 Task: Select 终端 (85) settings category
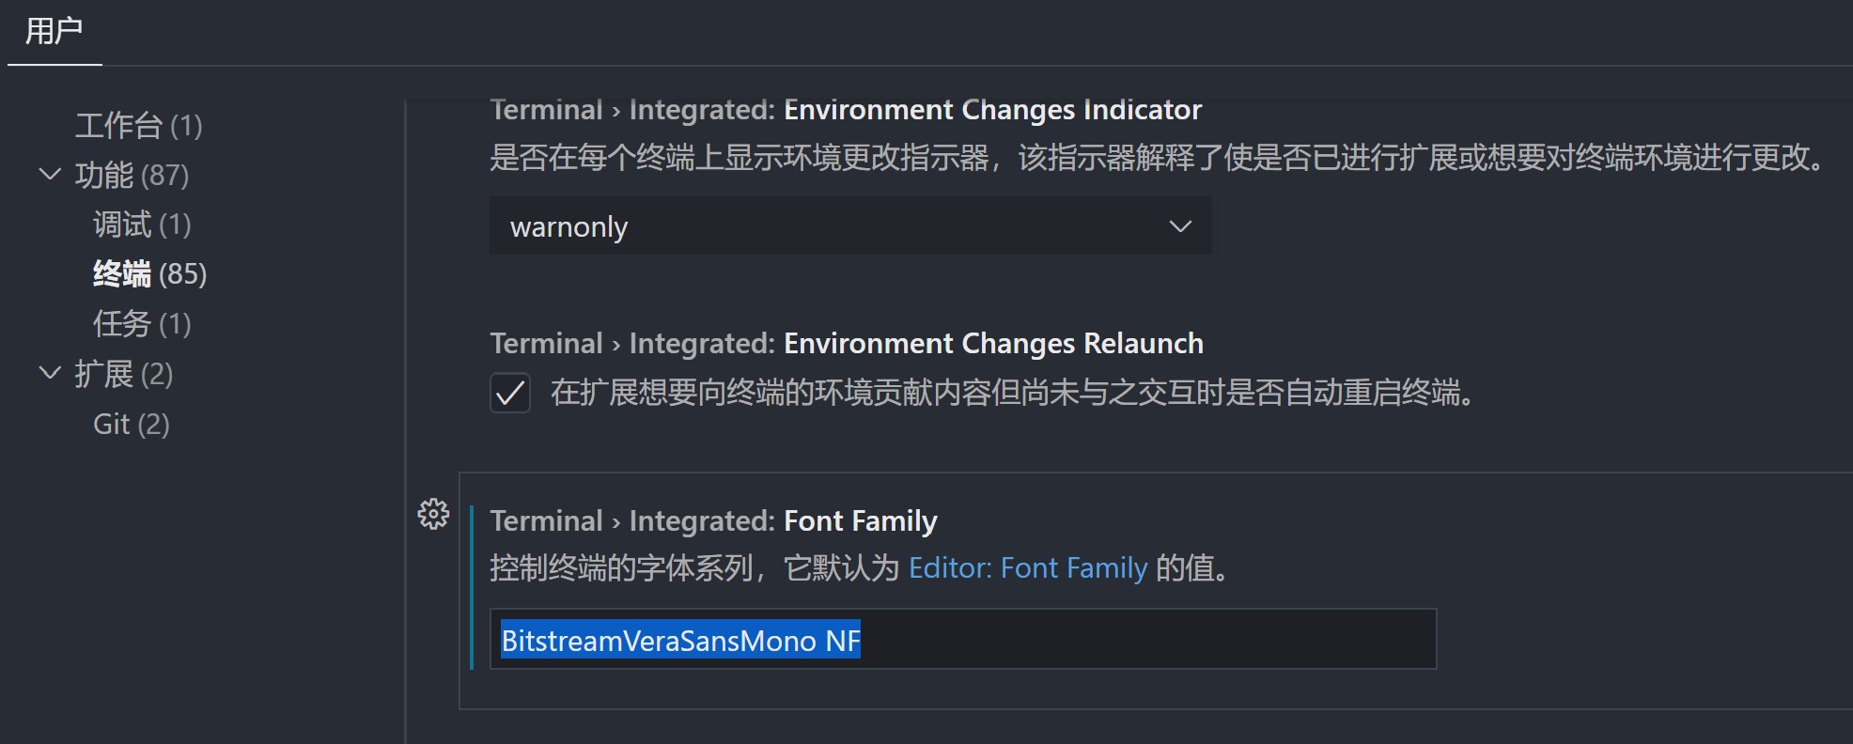pyautogui.click(x=149, y=274)
